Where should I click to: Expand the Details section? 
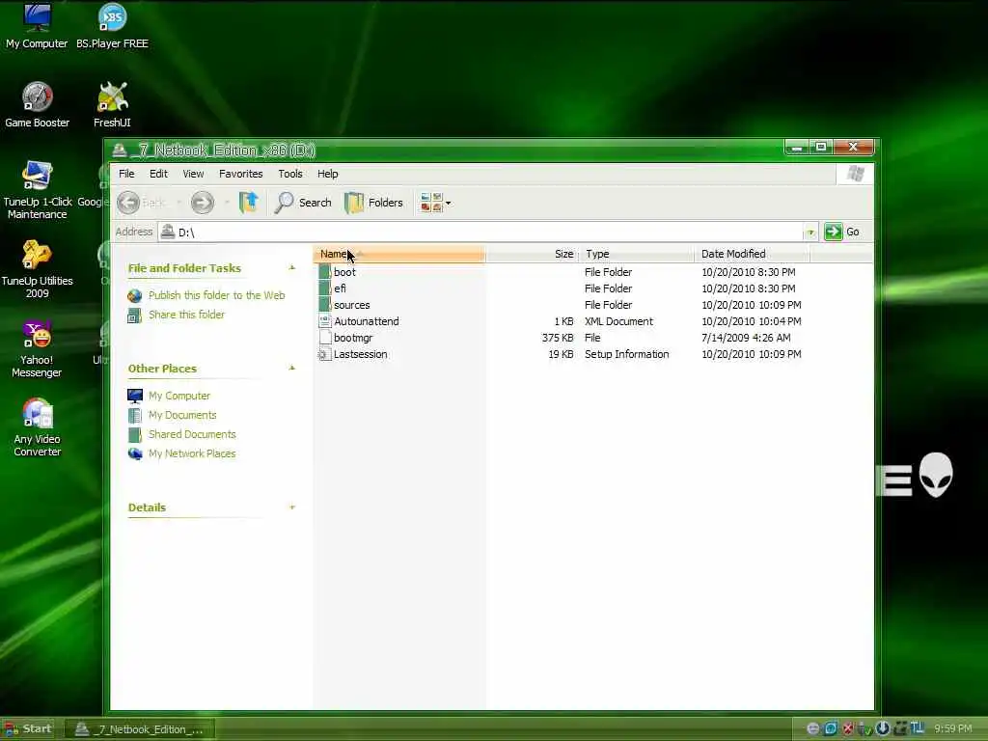(x=292, y=508)
